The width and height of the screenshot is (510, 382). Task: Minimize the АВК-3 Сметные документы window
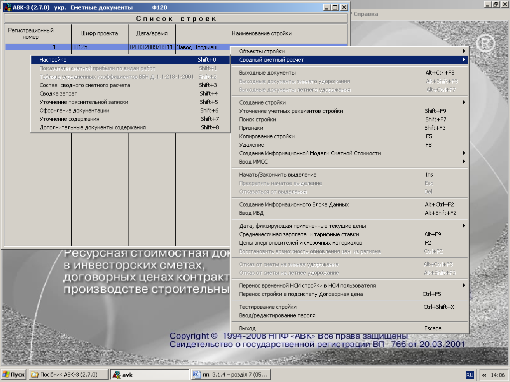pyautogui.click(x=328, y=7)
